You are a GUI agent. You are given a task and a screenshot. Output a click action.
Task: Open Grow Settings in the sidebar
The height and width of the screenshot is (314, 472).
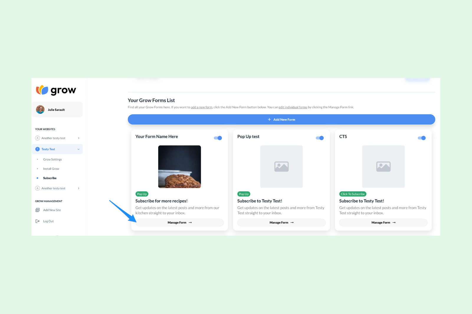(x=53, y=159)
